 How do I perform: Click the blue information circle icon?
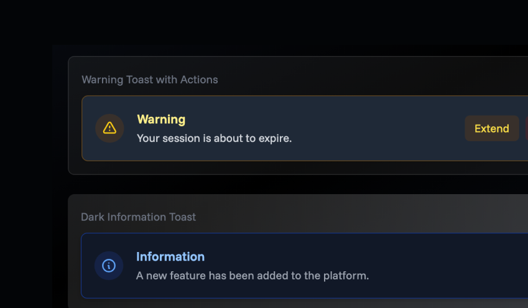point(109,266)
